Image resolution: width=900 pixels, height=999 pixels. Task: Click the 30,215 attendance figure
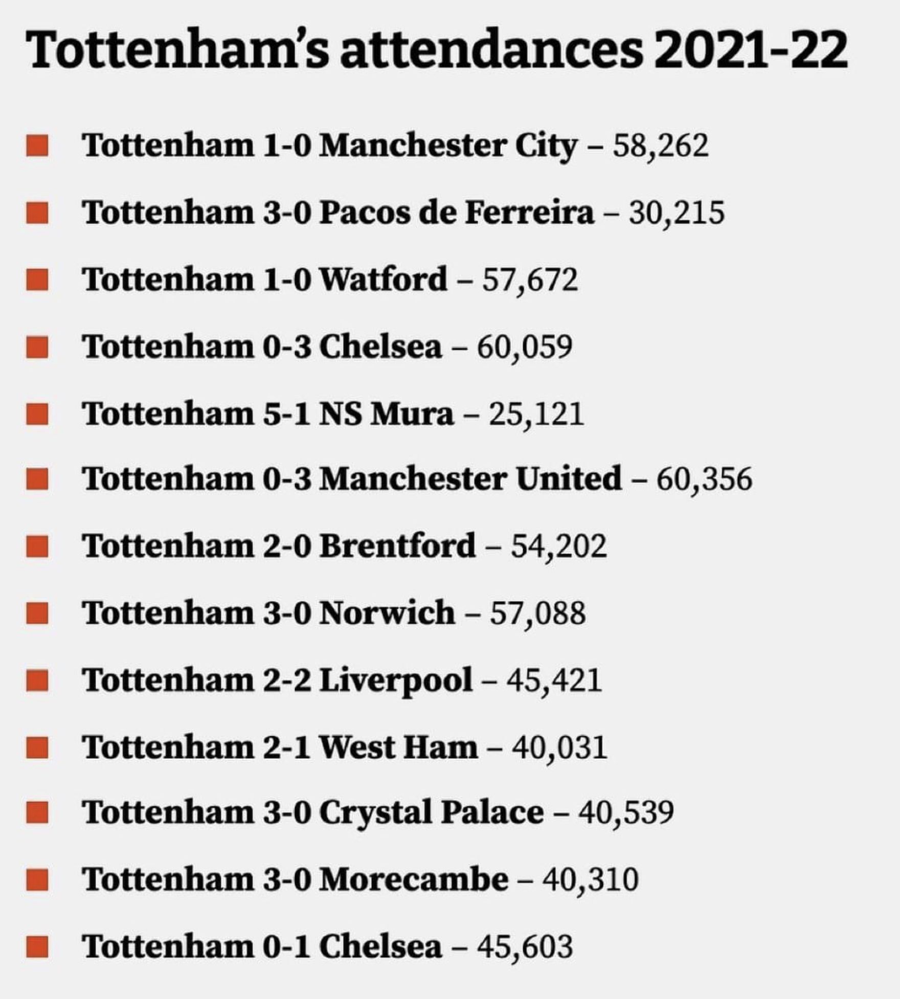(x=677, y=213)
